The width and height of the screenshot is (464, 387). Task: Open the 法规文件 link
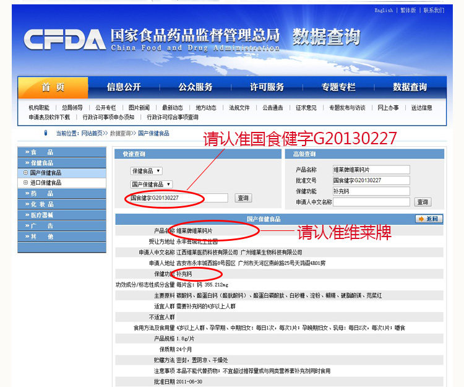coord(239,108)
